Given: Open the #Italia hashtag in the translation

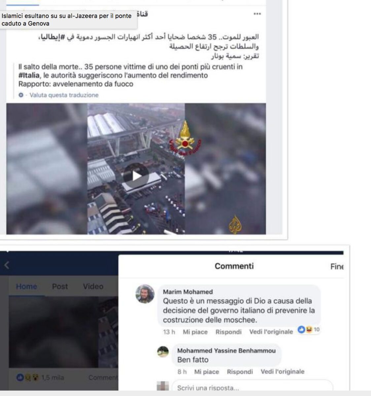Looking at the screenshot, I should coord(29,75).
